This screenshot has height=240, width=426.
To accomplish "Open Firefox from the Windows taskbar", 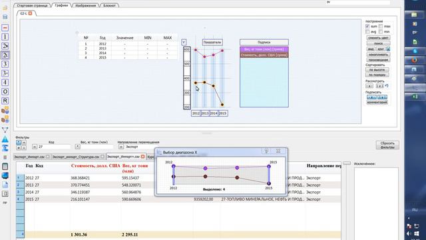I will pyautogui.click(x=414, y=60).
